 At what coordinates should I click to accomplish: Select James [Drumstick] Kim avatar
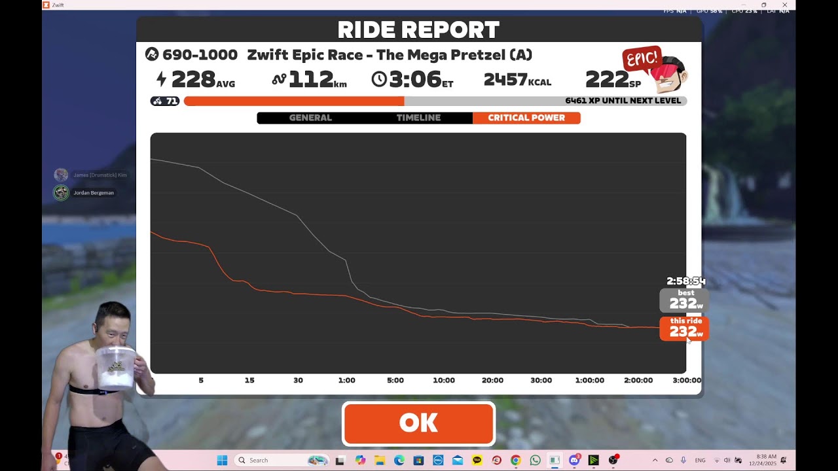[61, 175]
